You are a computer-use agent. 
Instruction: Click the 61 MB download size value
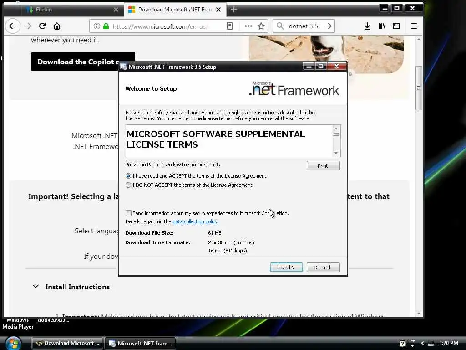[215, 233]
